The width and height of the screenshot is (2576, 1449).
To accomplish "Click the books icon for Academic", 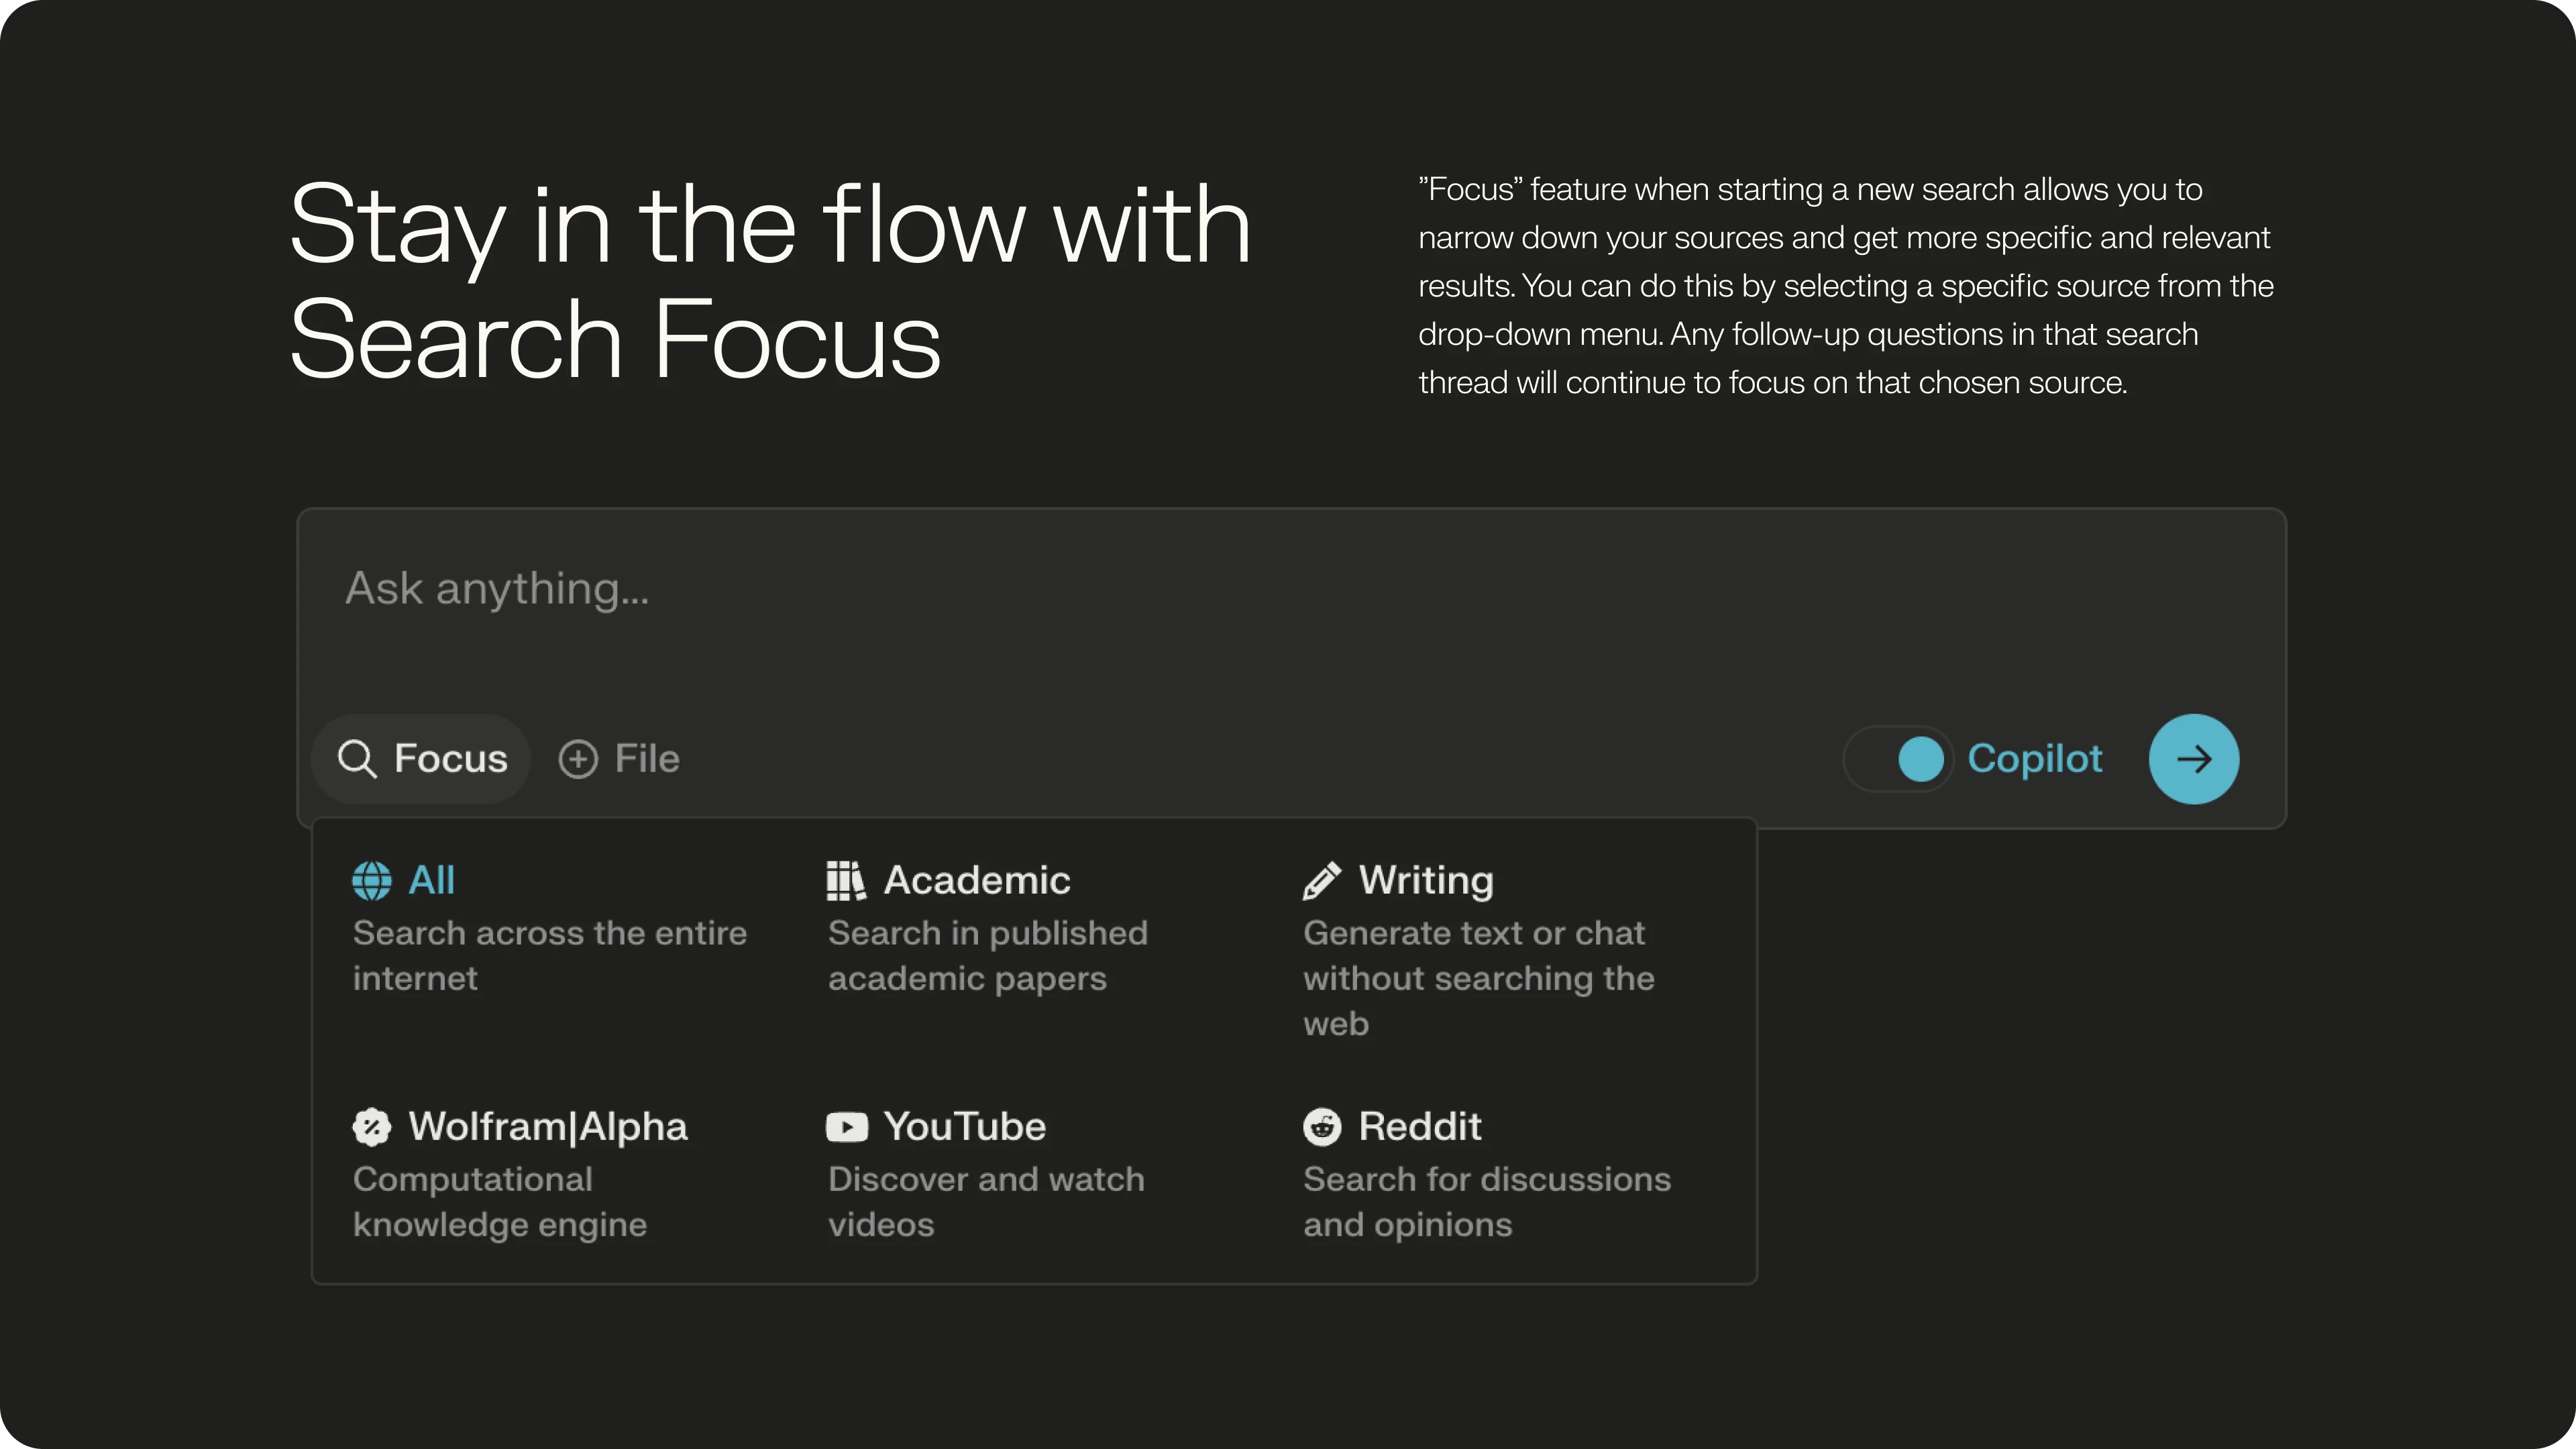I will point(846,881).
